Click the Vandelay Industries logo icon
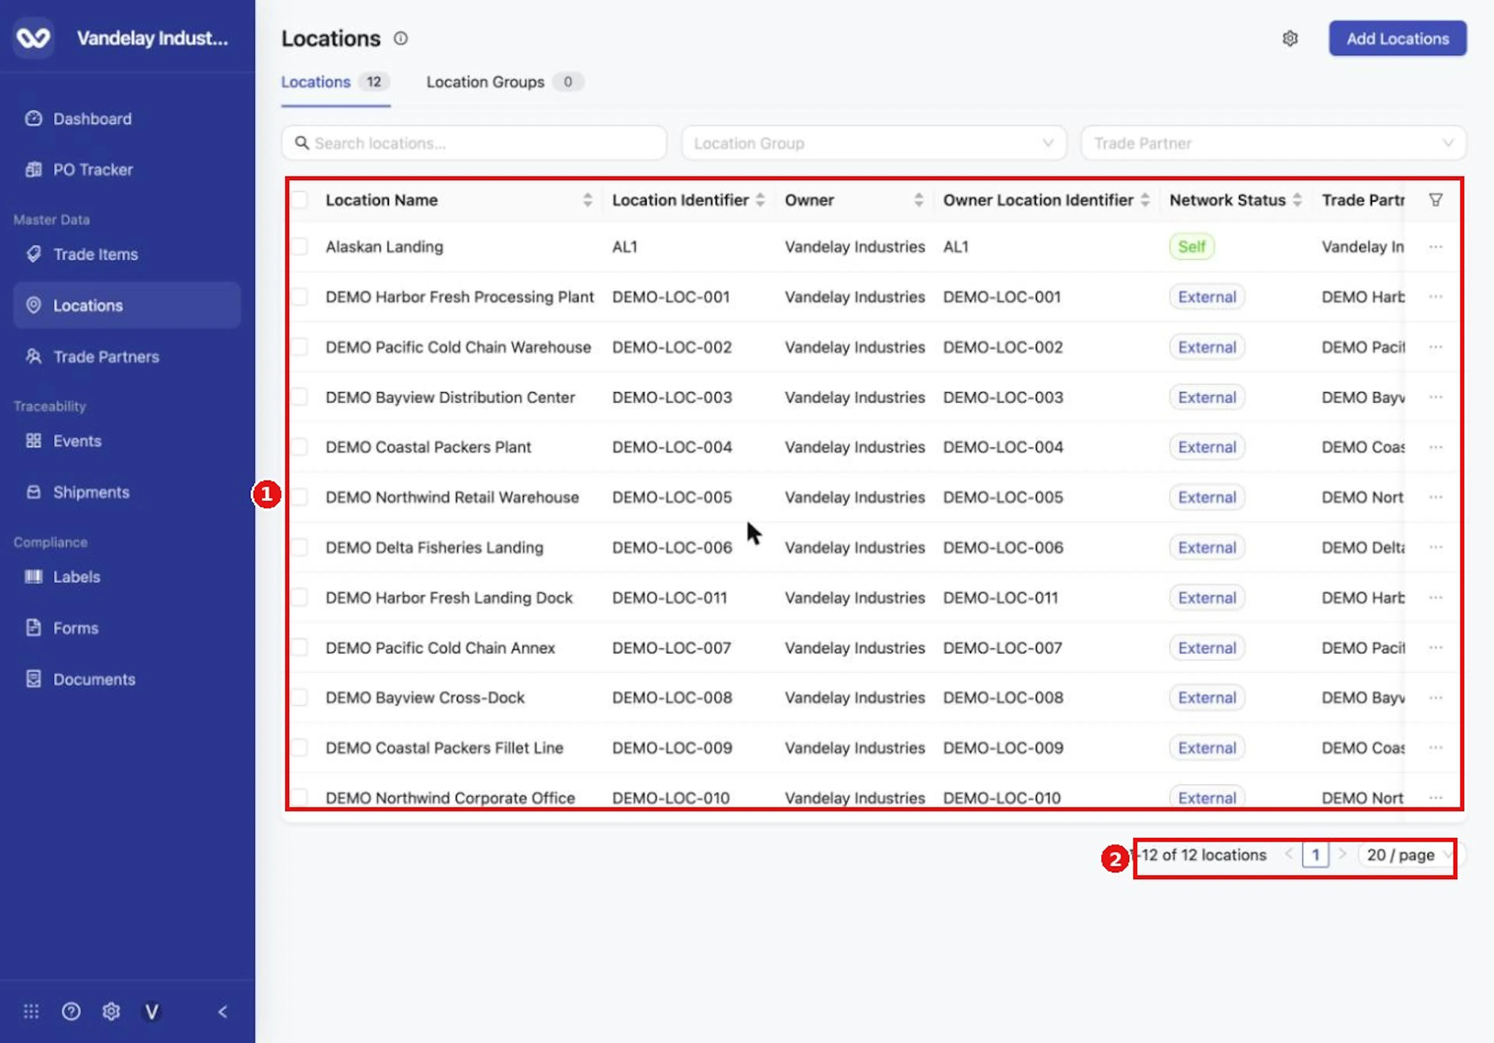This screenshot has height=1043, width=1494. tap(33, 38)
